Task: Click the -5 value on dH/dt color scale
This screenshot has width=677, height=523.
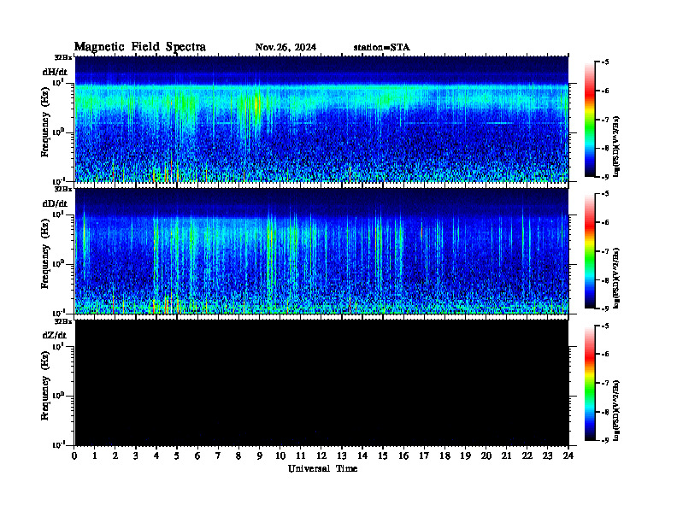Action: click(605, 62)
